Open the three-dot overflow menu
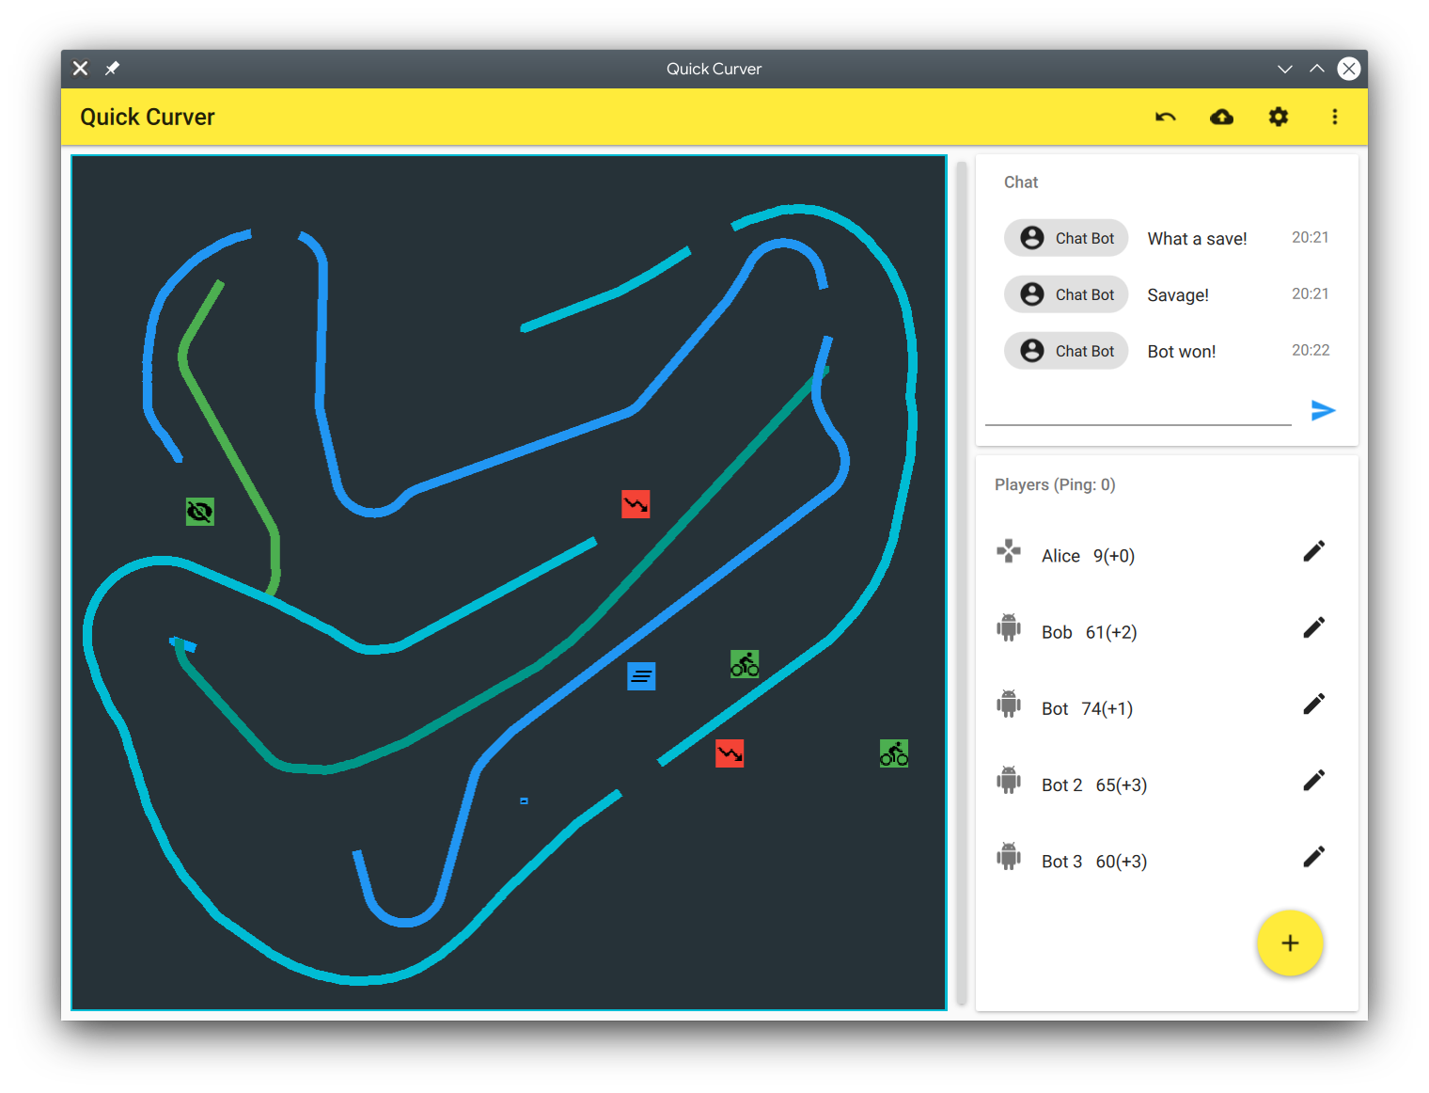The image size is (1429, 1093). pos(1335,117)
